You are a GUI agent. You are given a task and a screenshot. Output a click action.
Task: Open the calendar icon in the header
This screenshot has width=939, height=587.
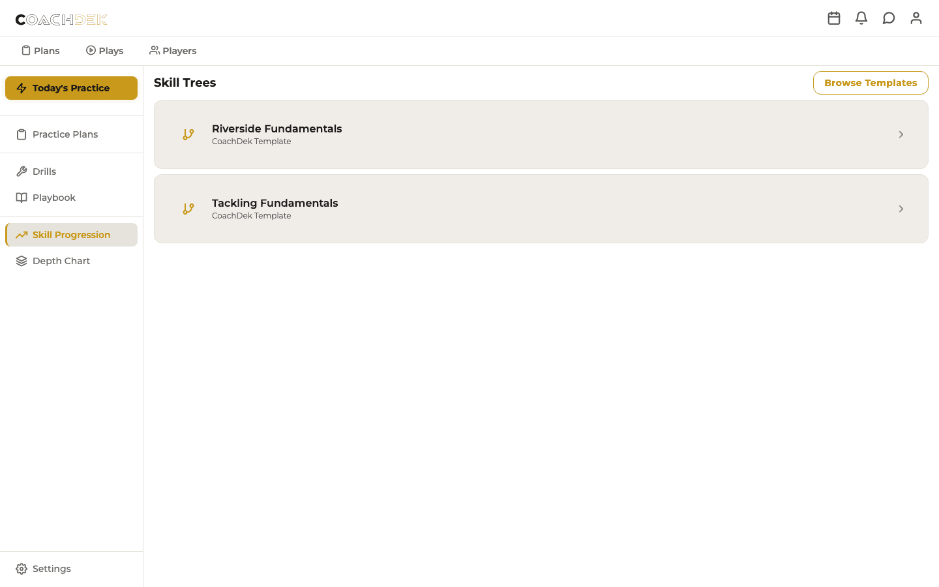[834, 18]
